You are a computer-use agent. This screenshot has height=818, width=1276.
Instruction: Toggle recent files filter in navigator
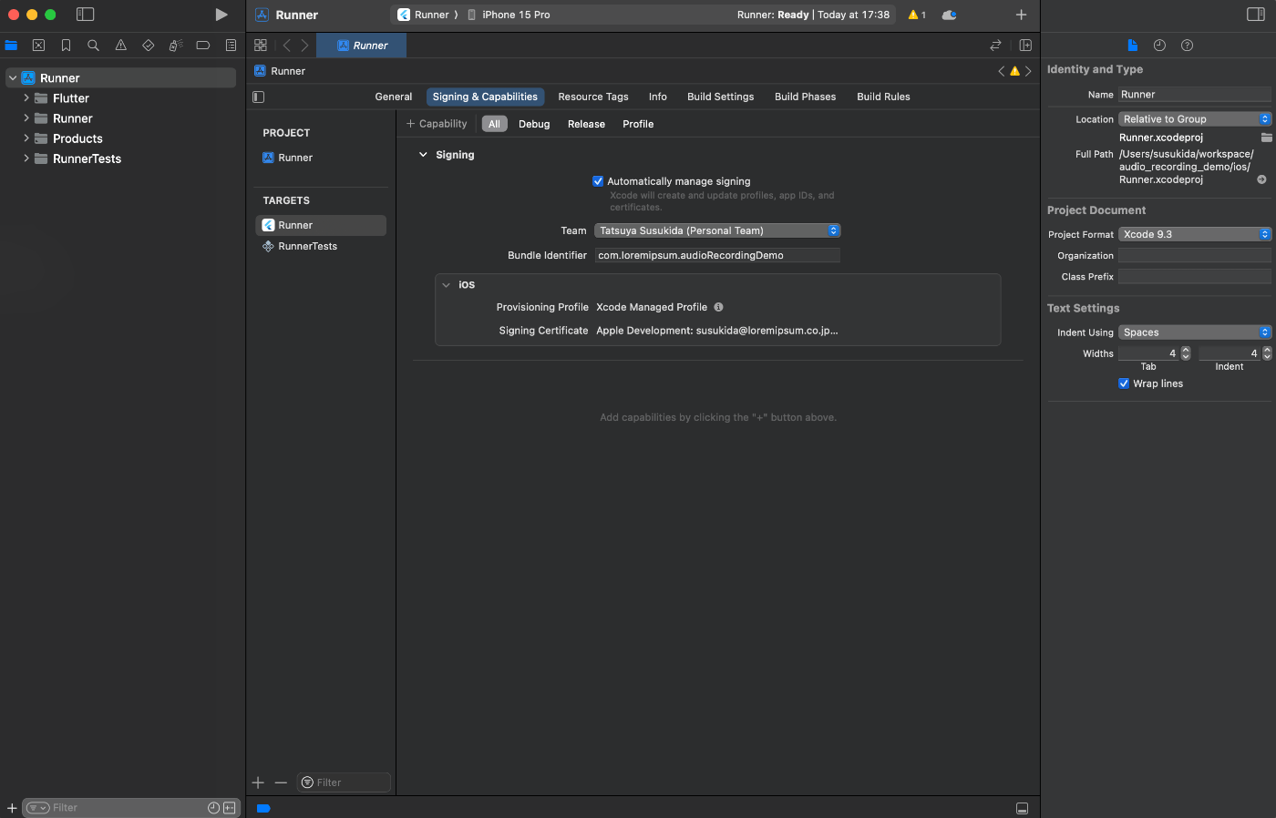pos(213,808)
